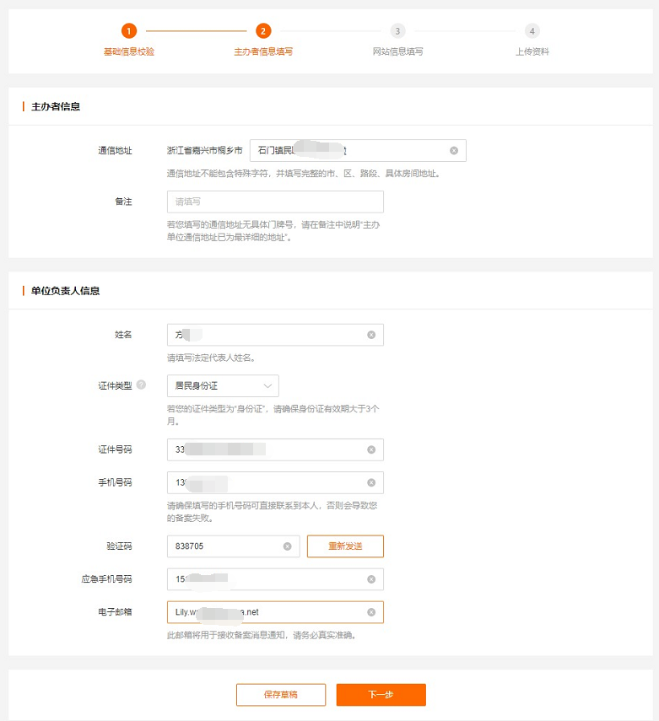
Task: Clear the 应急手机号码 emergency phone field
Action: click(371, 579)
